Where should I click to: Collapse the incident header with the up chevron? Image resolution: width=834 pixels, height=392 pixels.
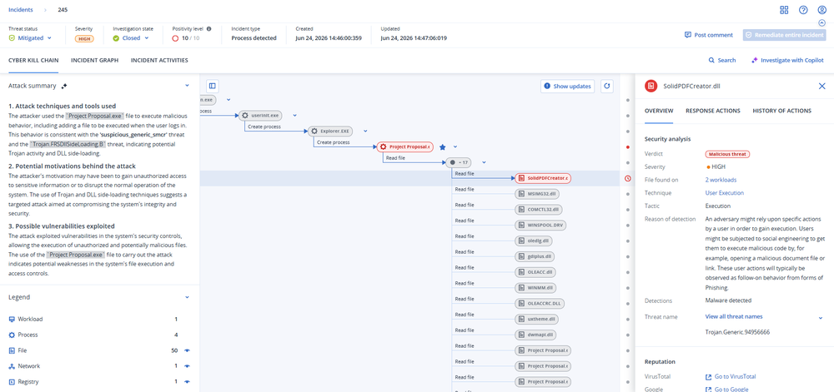(x=821, y=22)
